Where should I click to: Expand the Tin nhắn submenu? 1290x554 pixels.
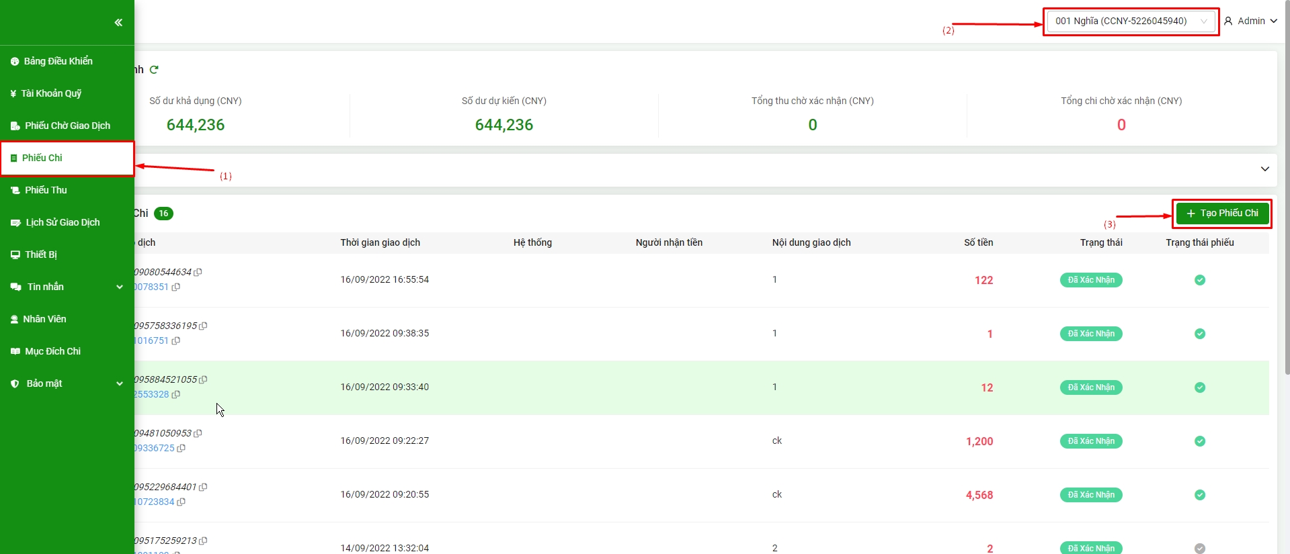point(120,287)
